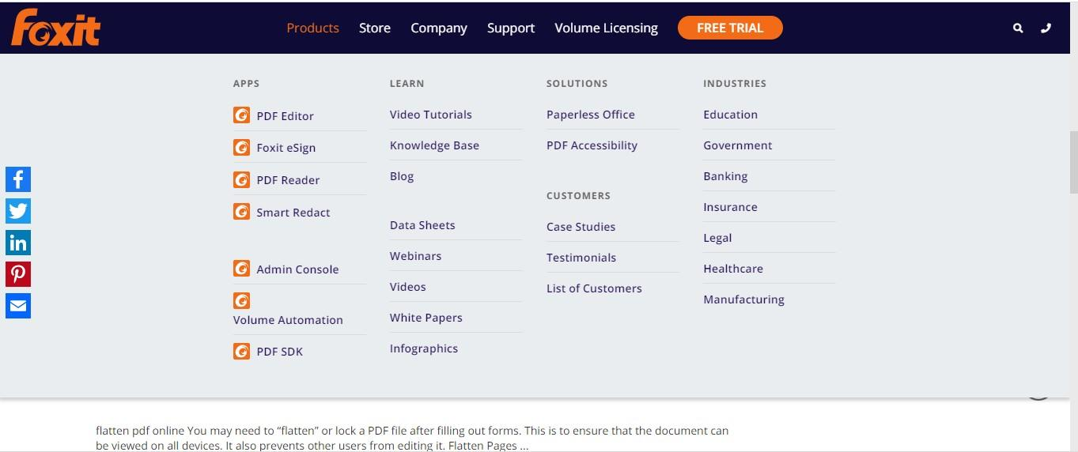The width and height of the screenshot is (1078, 452).
Task: Open the search magnifier icon
Action: pos(1018,28)
